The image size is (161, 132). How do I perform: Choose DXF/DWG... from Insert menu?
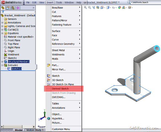tap(64, 97)
